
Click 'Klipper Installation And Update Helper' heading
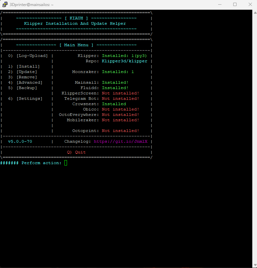pos(75,23)
